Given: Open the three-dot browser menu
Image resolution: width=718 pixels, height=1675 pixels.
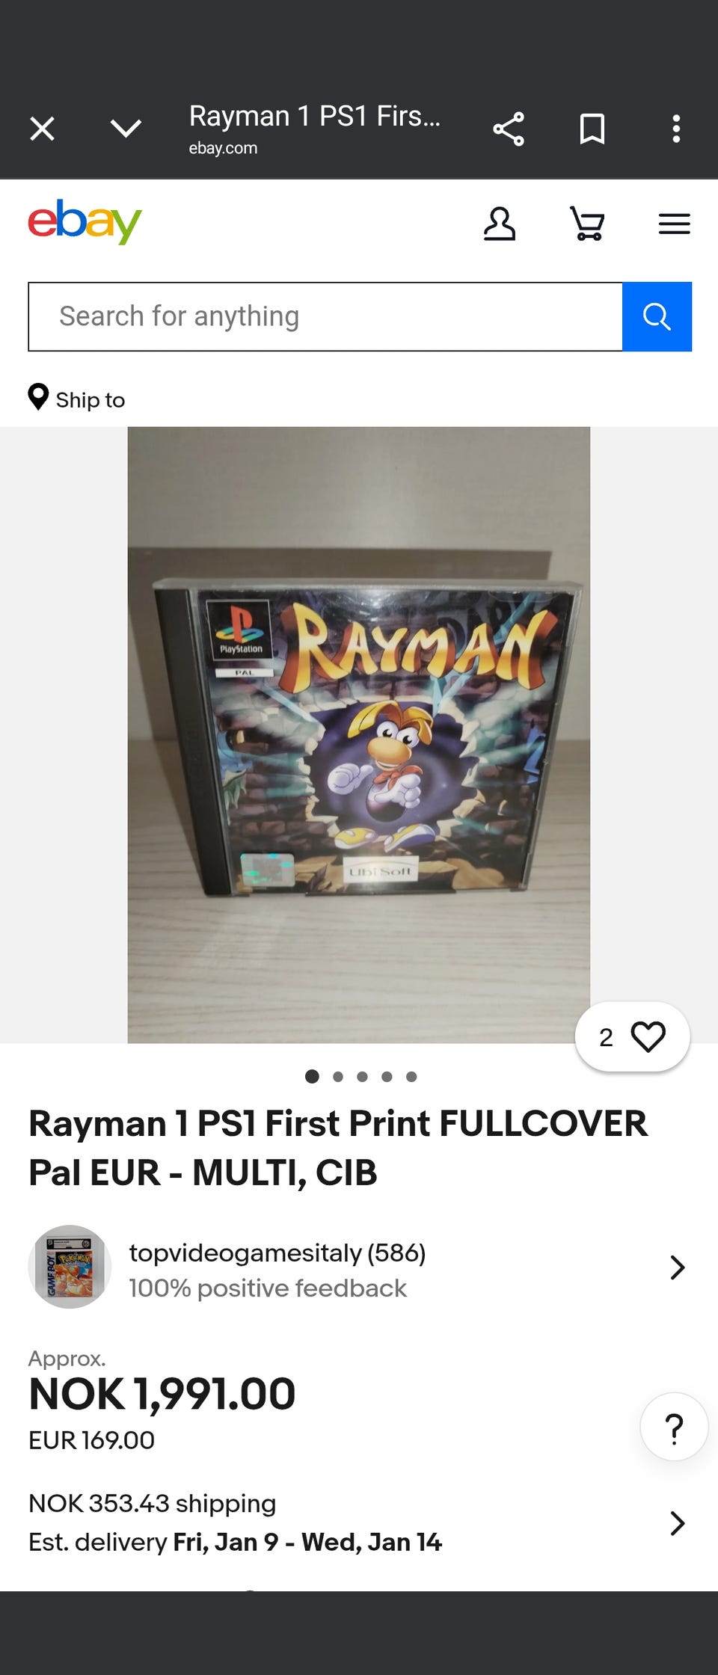Looking at the screenshot, I should [x=676, y=129].
